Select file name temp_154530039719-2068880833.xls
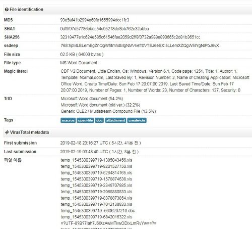Screen dimensions: 252x229 point(96,192)
